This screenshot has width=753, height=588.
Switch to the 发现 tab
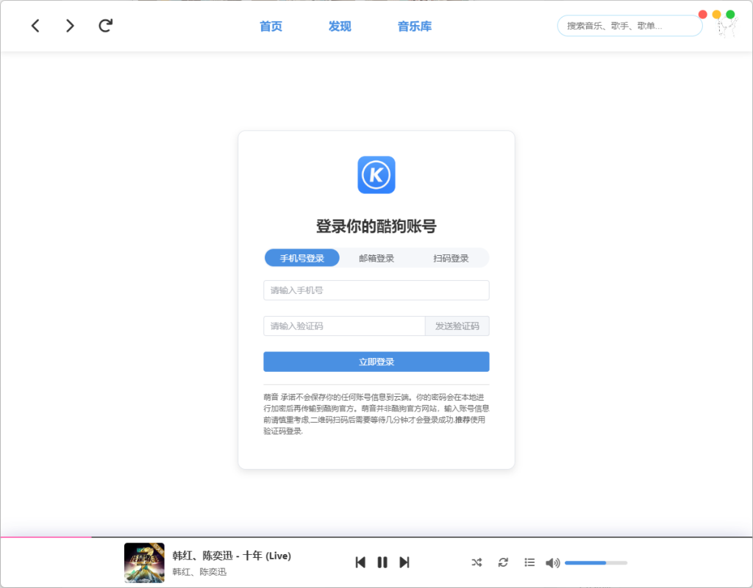(340, 26)
